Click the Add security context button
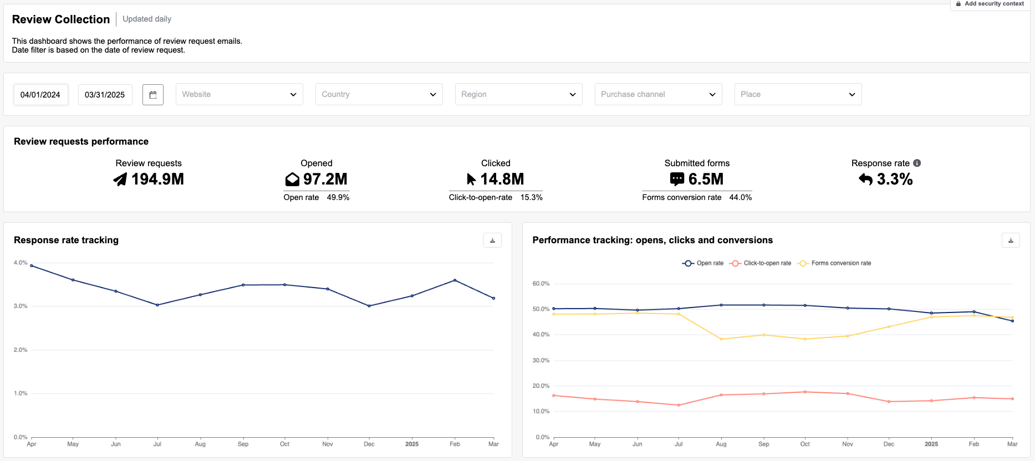Image resolution: width=1035 pixels, height=461 pixels. (990, 4)
